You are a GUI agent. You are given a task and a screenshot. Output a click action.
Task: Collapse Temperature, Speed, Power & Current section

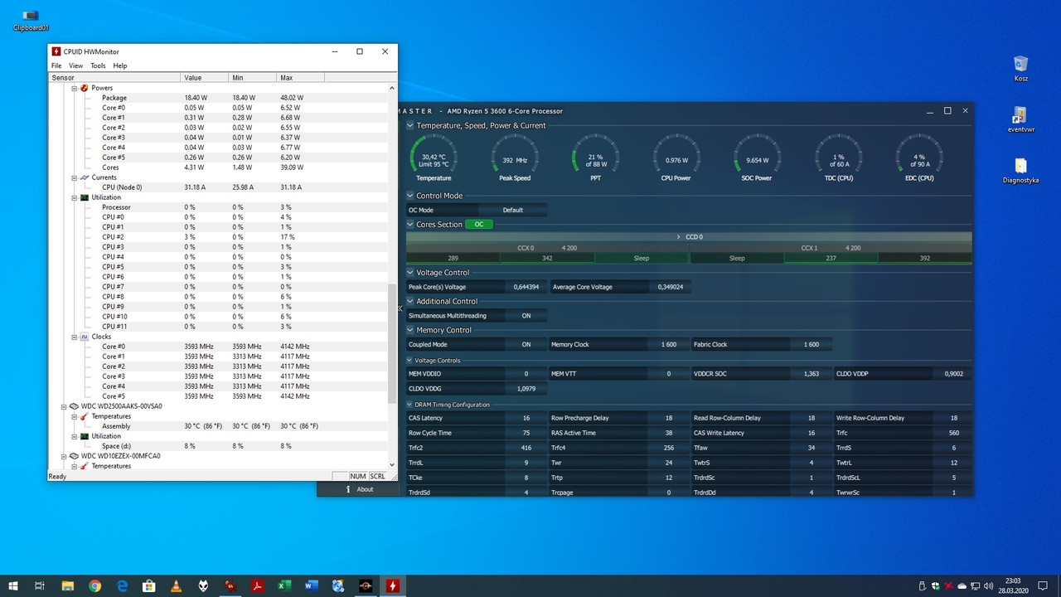click(409, 126)
